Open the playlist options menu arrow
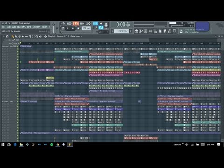The width and height of the screenshot is (224, 168). (4, 36)
